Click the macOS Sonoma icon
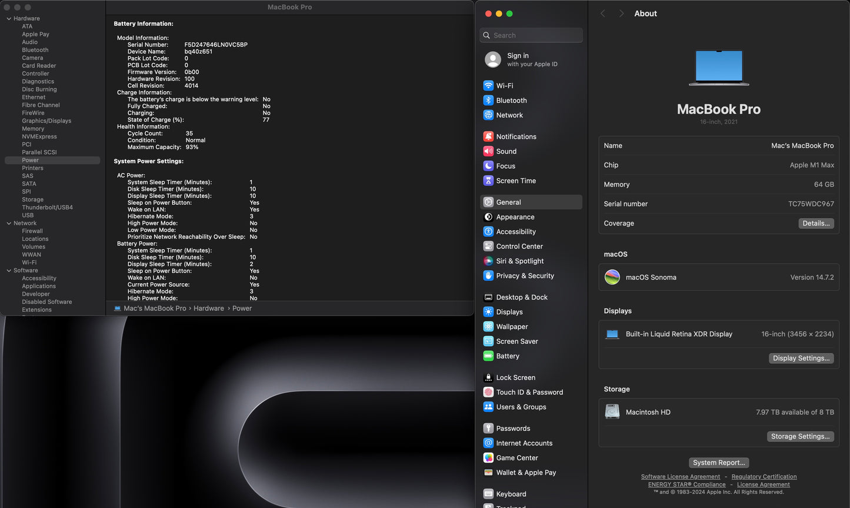This screenshot has width=850, height=508. 612,277
